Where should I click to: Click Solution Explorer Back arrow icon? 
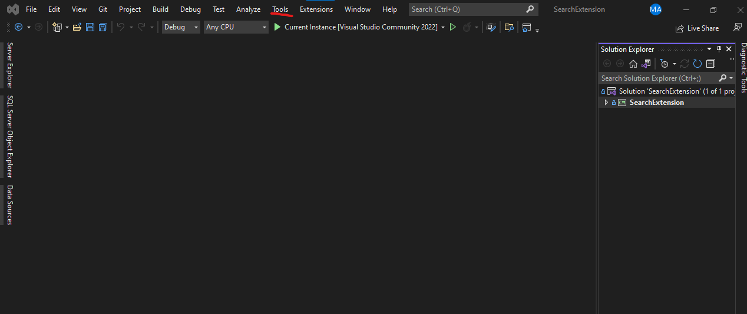coord(607,64)
